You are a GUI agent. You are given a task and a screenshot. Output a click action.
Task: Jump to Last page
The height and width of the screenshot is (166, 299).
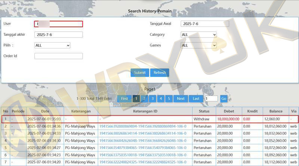pyautogui.click(x=196, y=98)
